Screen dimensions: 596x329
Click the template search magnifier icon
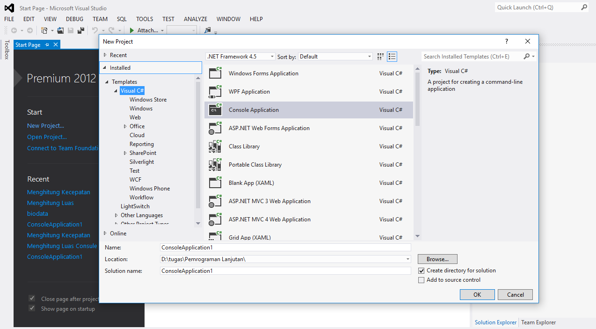click(527, 56)
